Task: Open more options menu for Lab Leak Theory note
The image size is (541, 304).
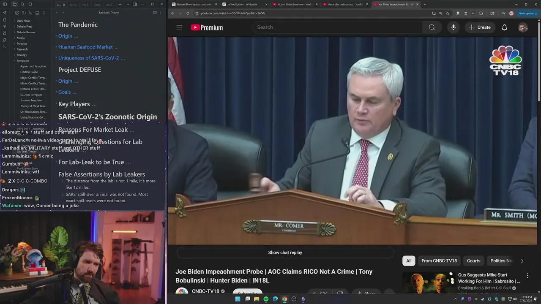Action: (x=161, y=13)
